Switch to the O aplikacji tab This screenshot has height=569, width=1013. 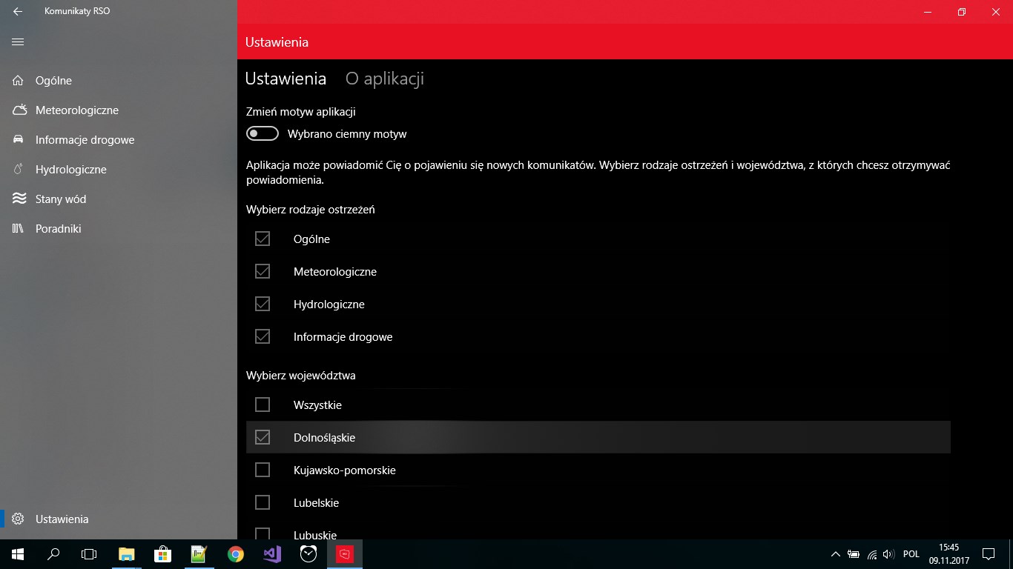pos(384,79)
